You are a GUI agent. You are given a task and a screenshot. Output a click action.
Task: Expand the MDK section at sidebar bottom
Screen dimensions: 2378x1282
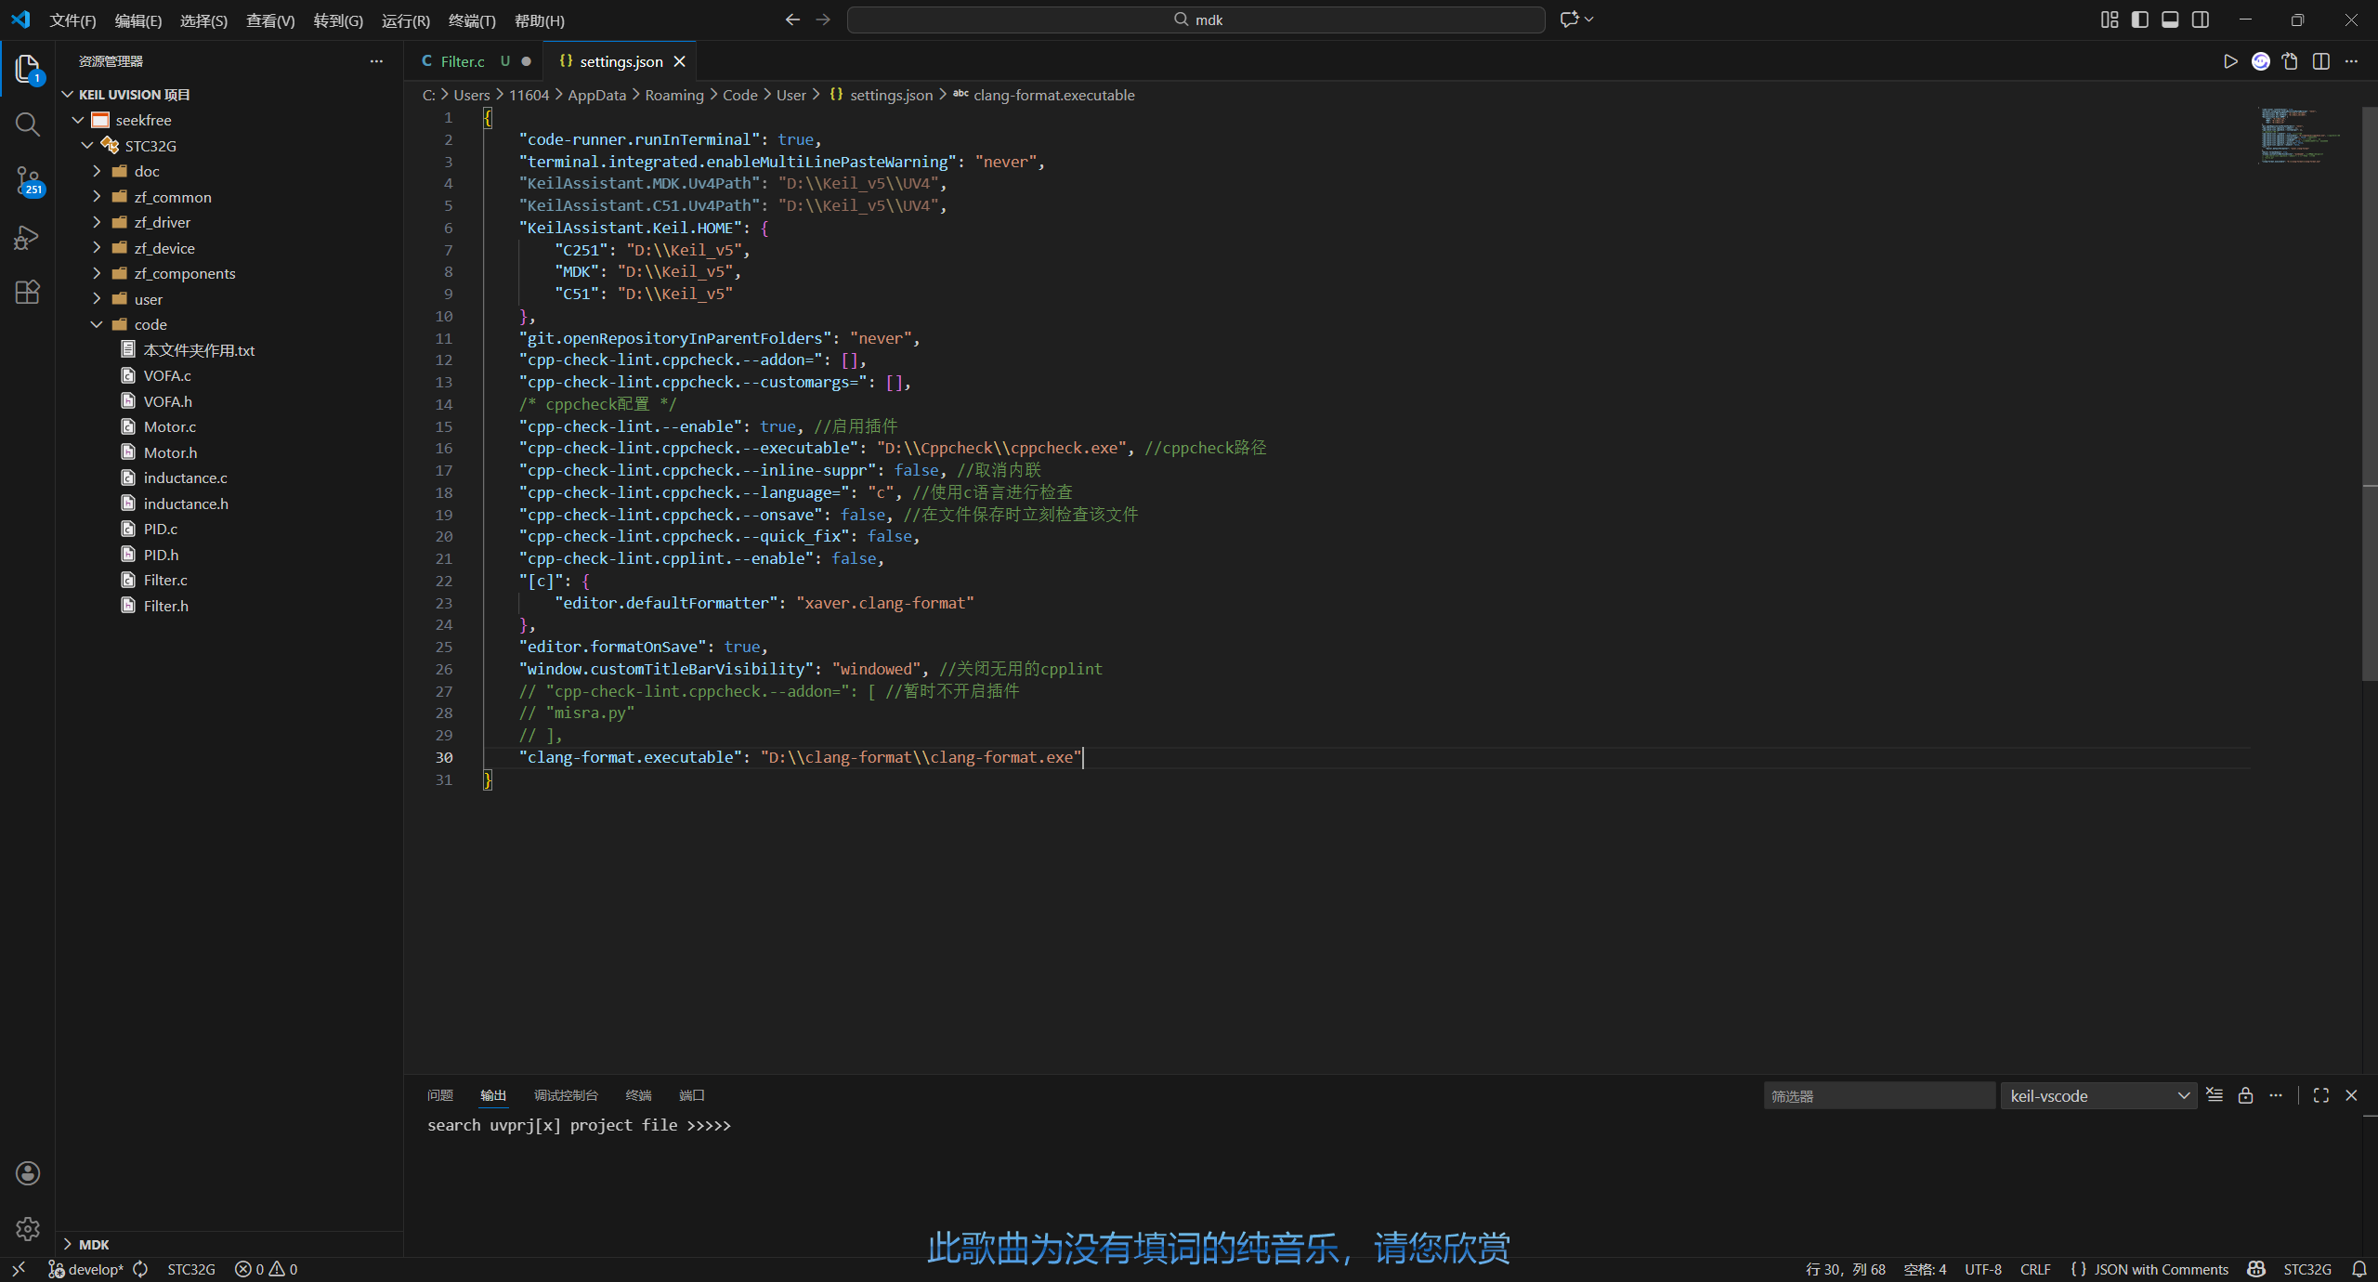pos(67,1244)
